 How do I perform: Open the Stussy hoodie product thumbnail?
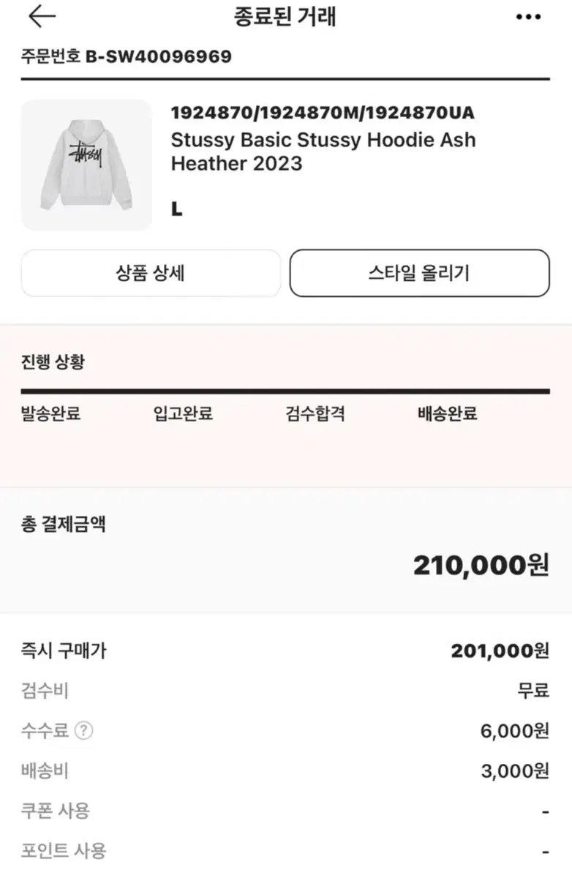pos(86,165)
